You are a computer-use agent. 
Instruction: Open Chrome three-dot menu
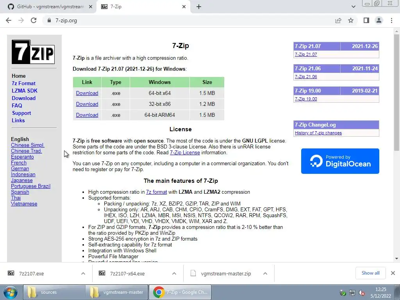[x=391, y=20]
